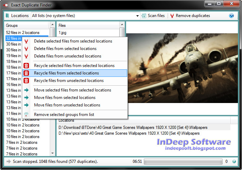The width and height of the screenshot is (242, 170).
Task: Click trash icon beside Recycle files from unselected locations
Action: [26, 81]
